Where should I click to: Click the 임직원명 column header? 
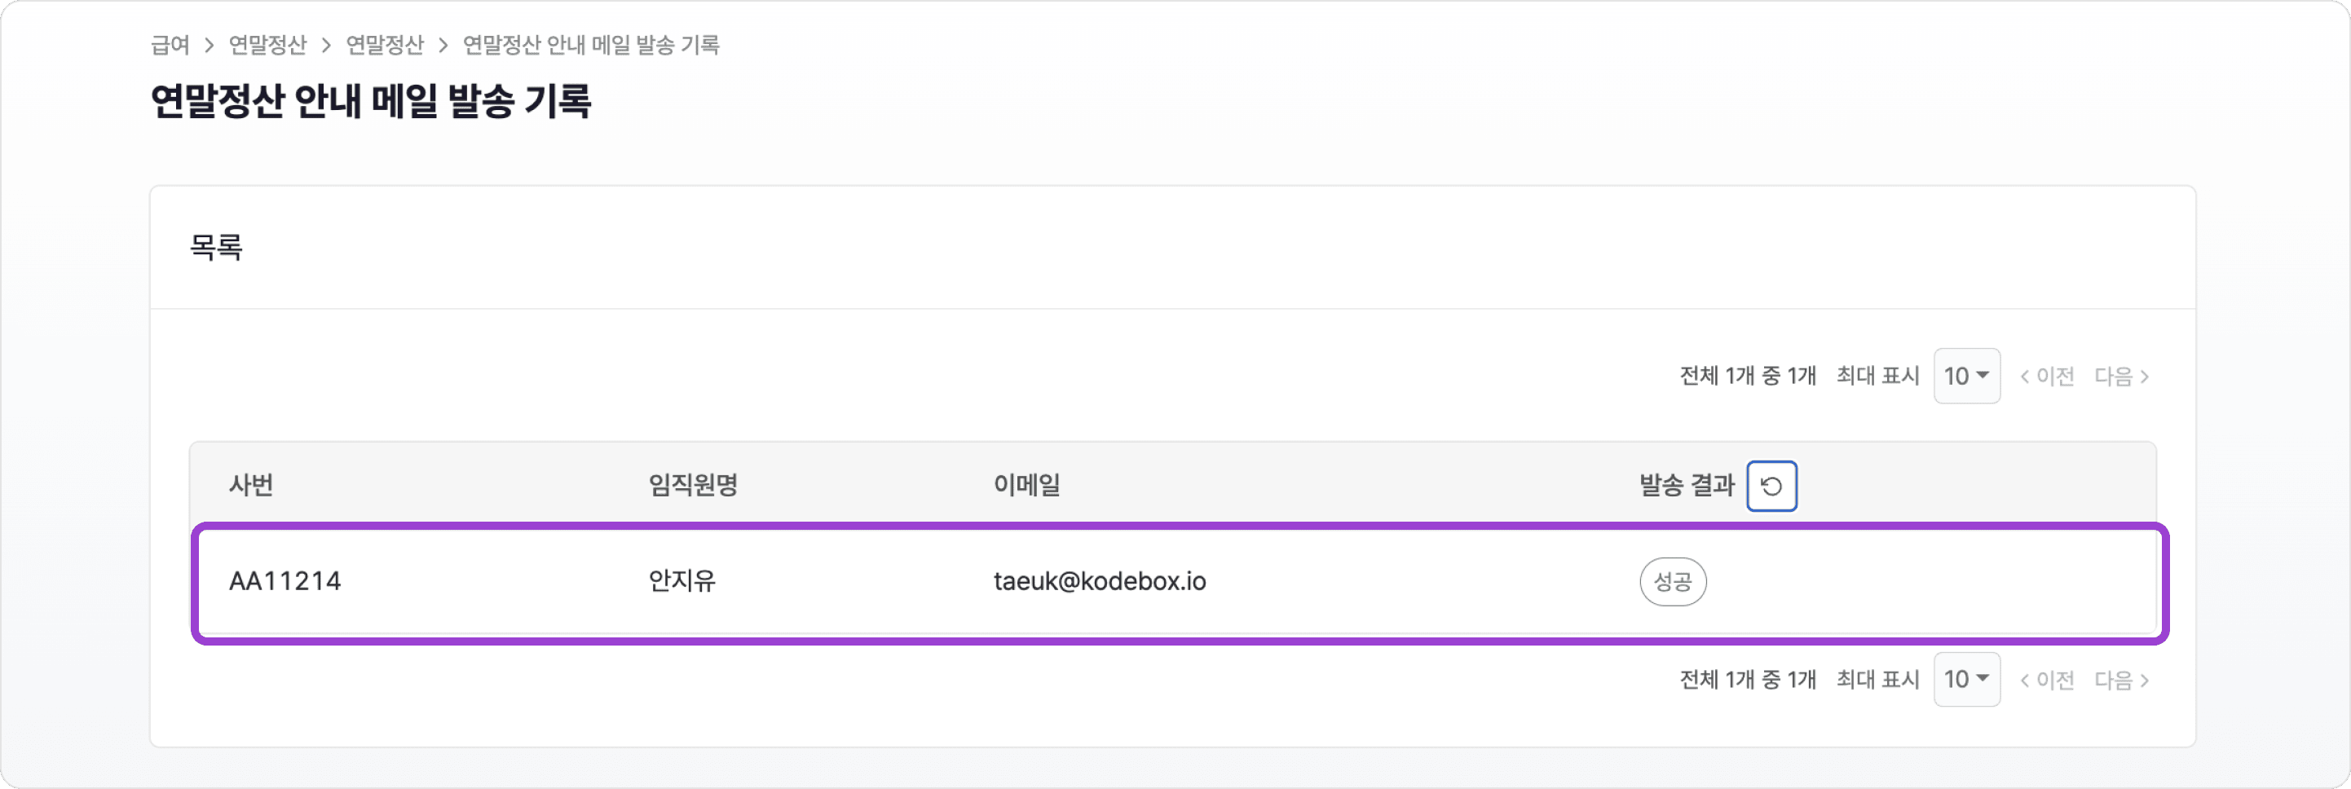(693, 485)
